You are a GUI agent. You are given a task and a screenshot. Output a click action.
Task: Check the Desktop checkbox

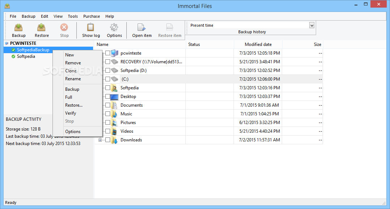(108, 96)
